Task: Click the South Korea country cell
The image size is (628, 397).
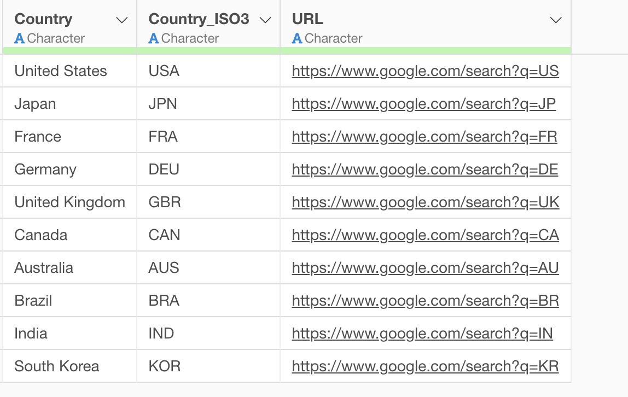Action: [57, 366]
